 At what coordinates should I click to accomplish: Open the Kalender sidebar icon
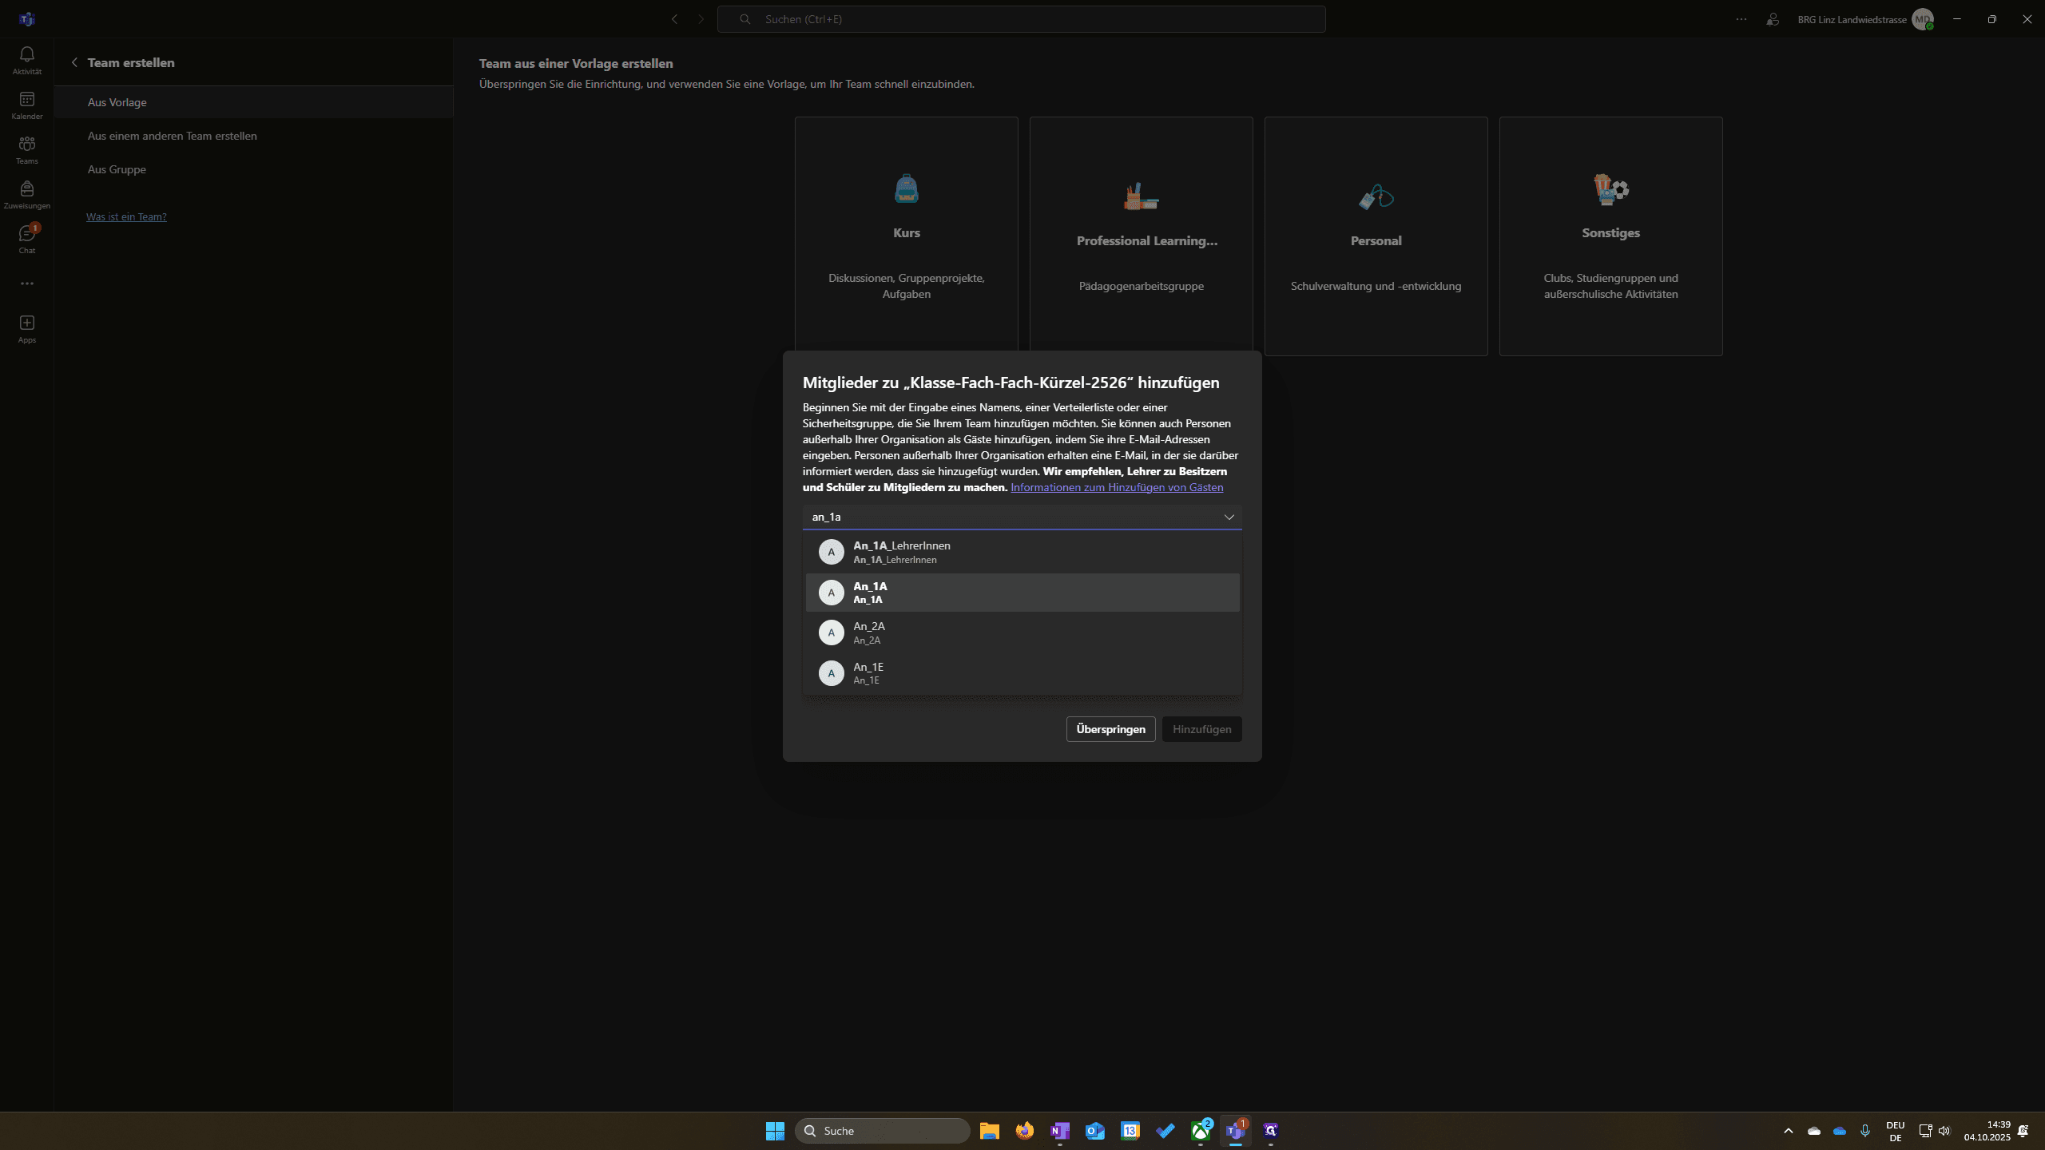(x=26, y=105)
